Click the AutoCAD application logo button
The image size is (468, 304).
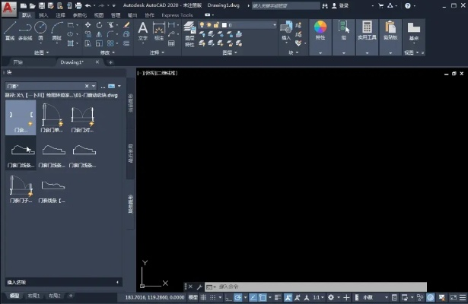(x=8, y=6)
